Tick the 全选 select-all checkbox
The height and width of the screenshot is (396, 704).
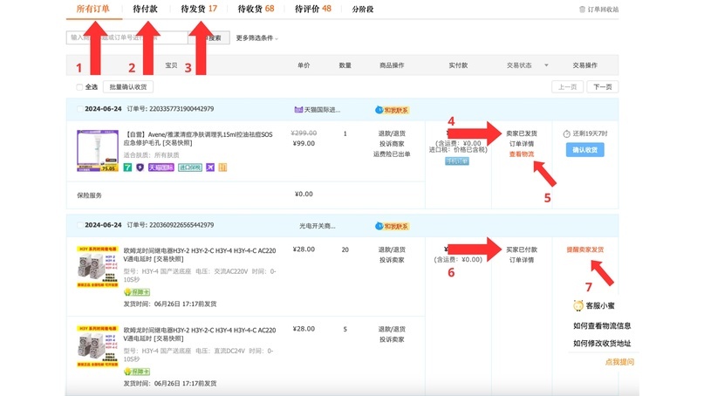point(79,87)
